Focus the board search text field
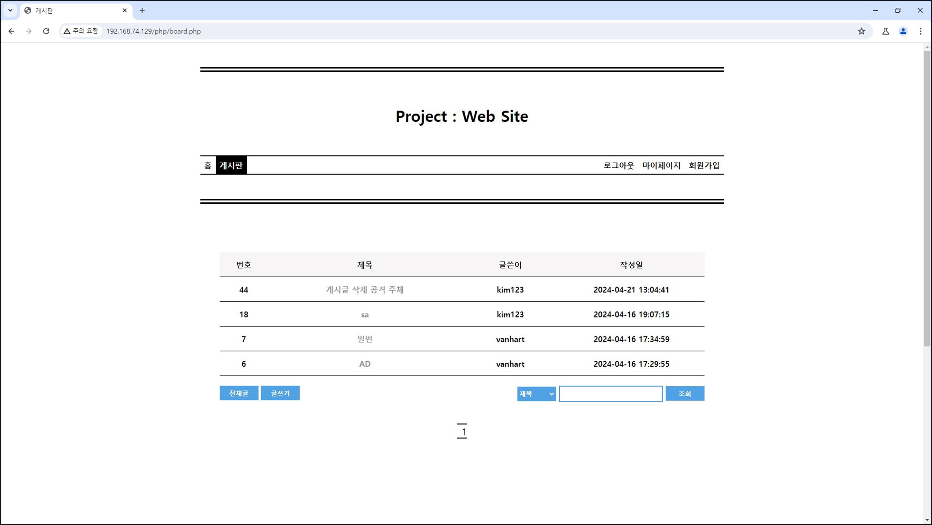 tap(611, 394)
